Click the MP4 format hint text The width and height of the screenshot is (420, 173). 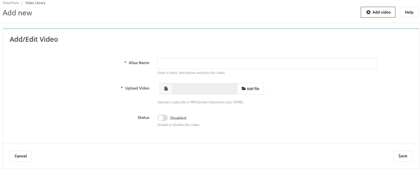(x=201, y=102)
